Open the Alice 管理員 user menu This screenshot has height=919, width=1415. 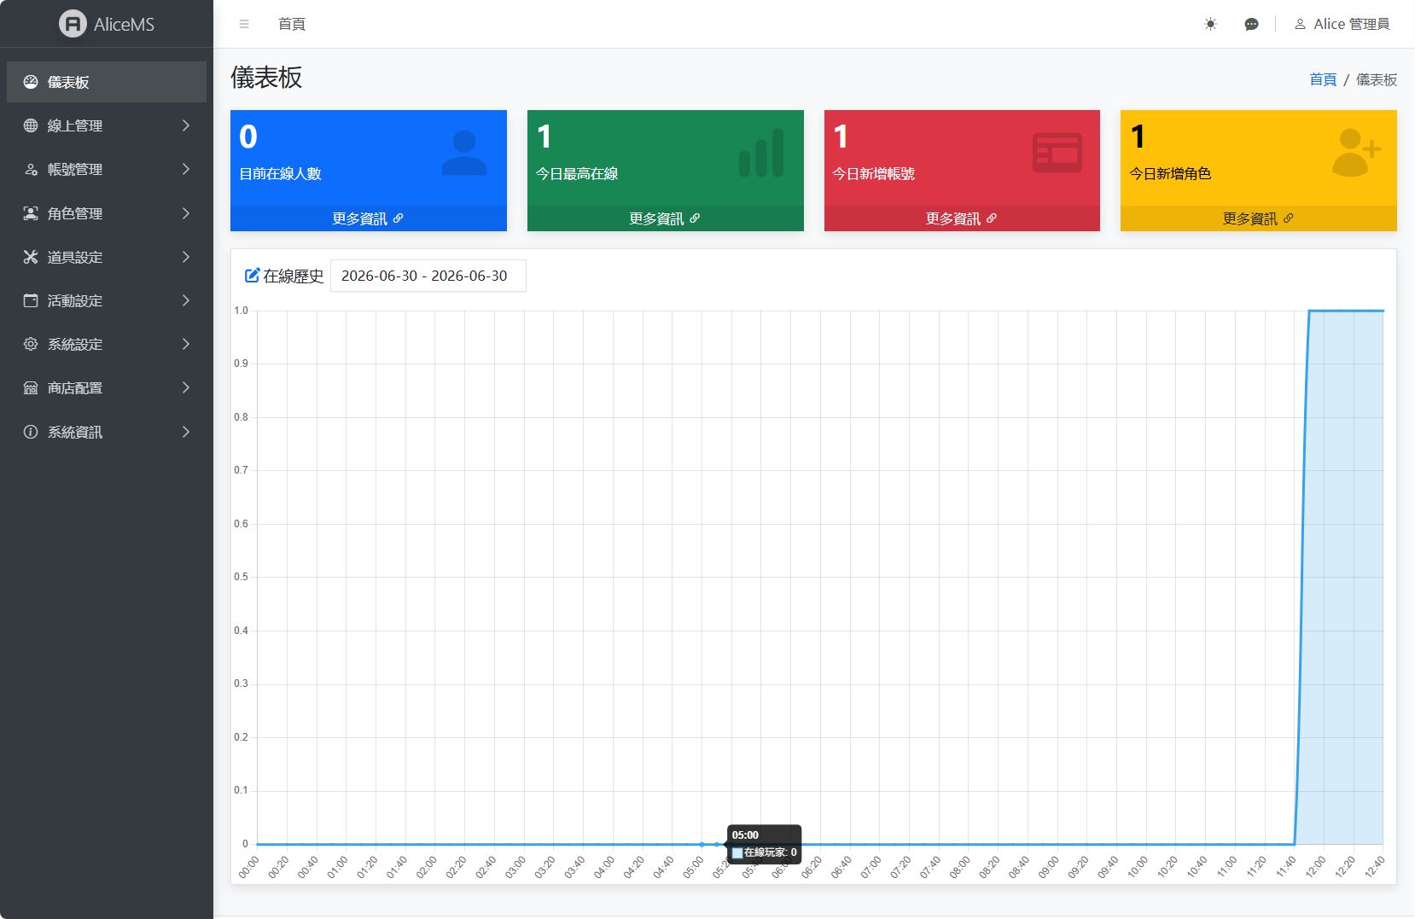[x=1342, y=24]
